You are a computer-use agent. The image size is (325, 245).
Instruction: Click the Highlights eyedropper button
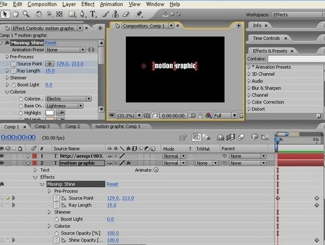60,113
